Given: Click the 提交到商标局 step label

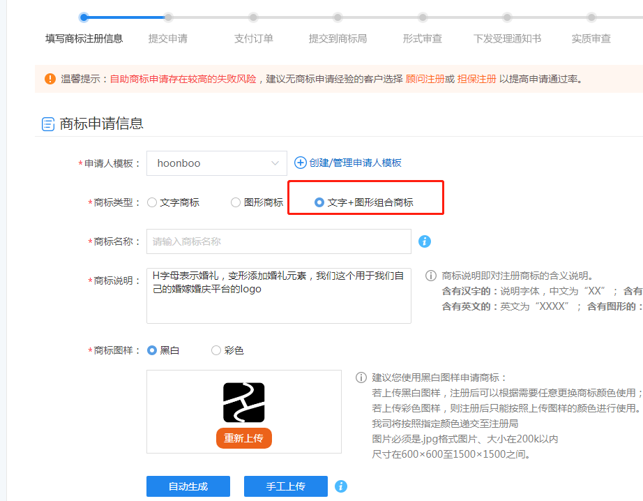Looking at the screenshot, I should 338,38.
